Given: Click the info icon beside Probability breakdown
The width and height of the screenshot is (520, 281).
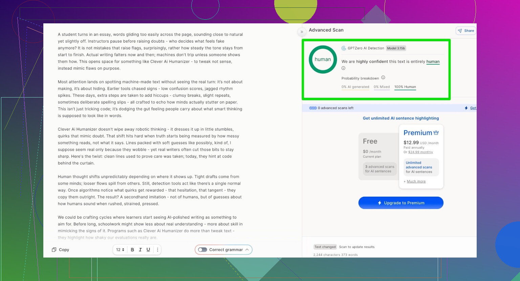Looking at the screenshot, I should [x=383, y=78].
